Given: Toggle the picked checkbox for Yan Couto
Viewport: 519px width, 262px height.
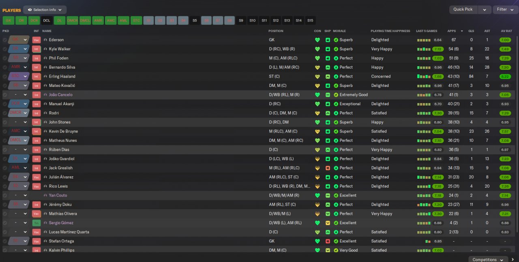Looking at the screenshot, I should coord(5,195).
